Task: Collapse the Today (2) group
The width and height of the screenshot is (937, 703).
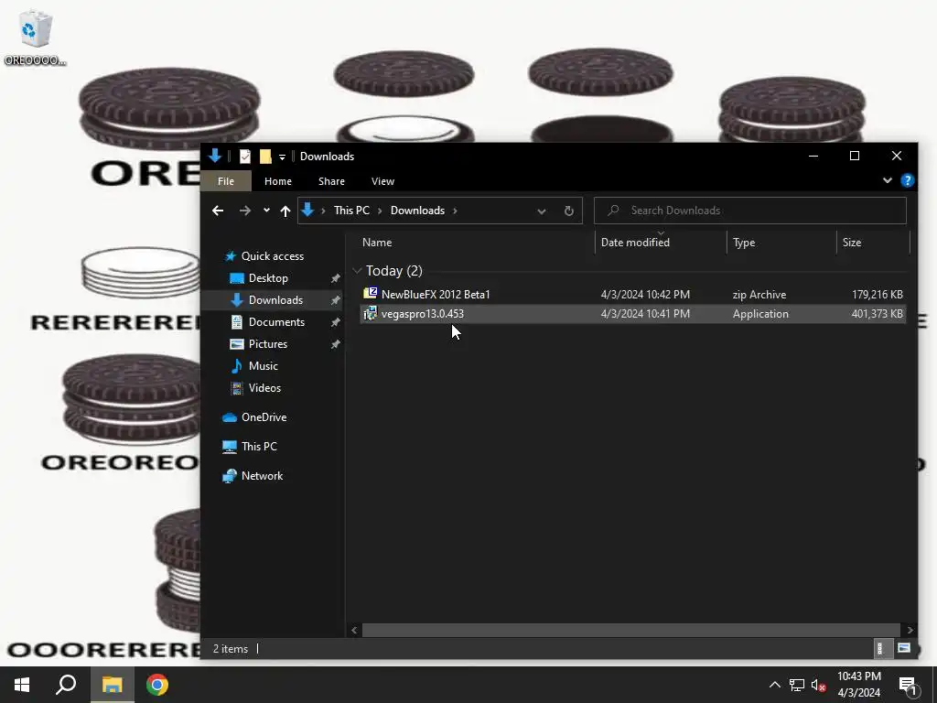Action: tap(357, 271)
